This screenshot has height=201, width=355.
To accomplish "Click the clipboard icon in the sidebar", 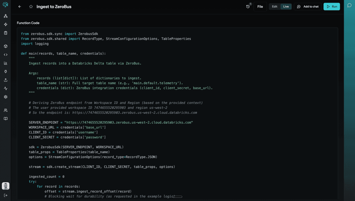I will 5,33.
